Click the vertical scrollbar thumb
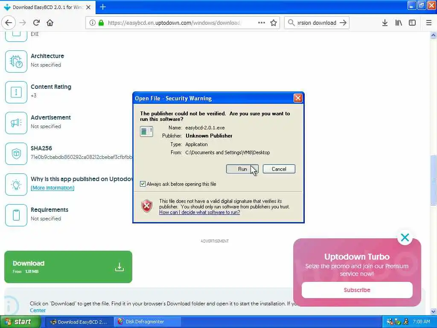The width and height of the screenshot is (437, 328). pos(433,180)
